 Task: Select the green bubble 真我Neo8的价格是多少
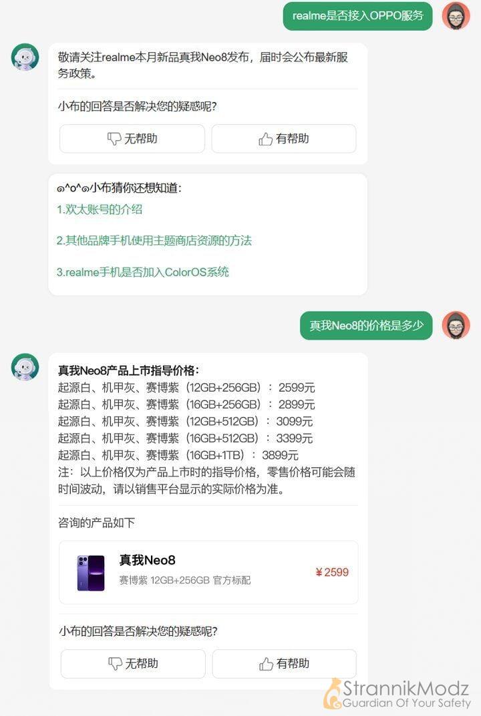(x=366, y=326)
